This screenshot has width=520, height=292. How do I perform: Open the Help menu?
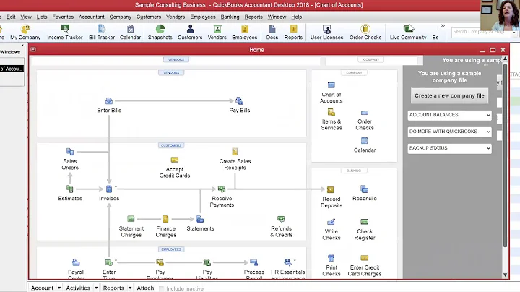point(297,17)
